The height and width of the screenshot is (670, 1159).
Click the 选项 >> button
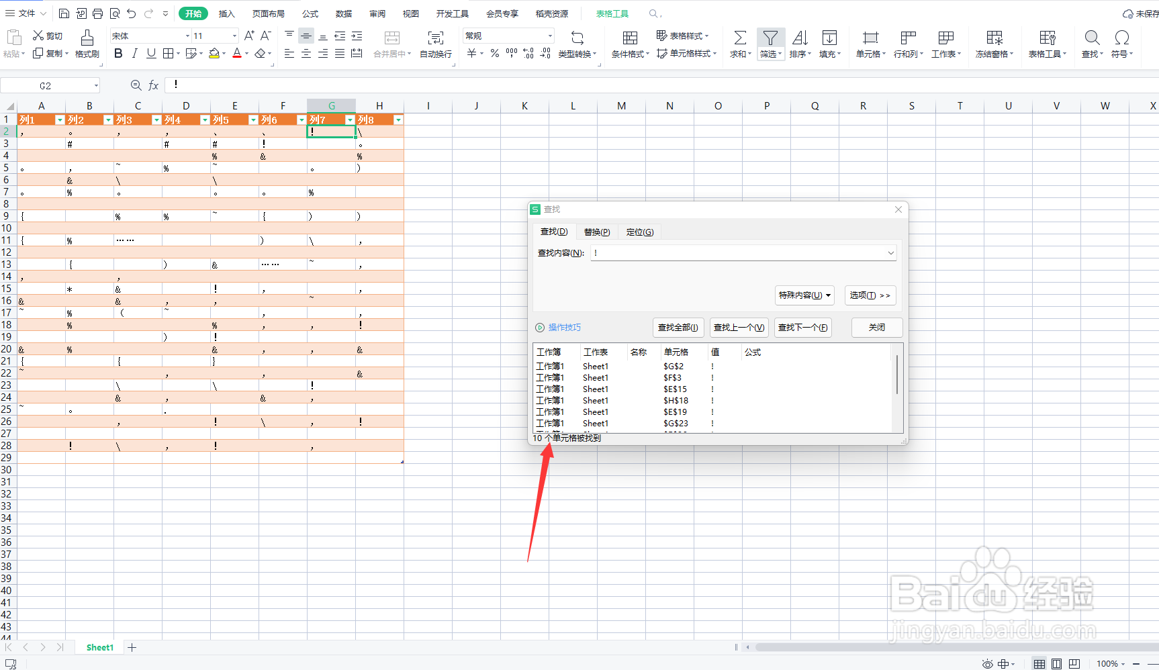coord(870,295)
